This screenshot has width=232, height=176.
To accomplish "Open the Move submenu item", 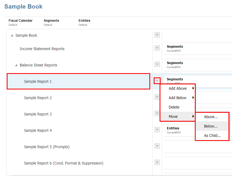I will click(x=173, y=117).
